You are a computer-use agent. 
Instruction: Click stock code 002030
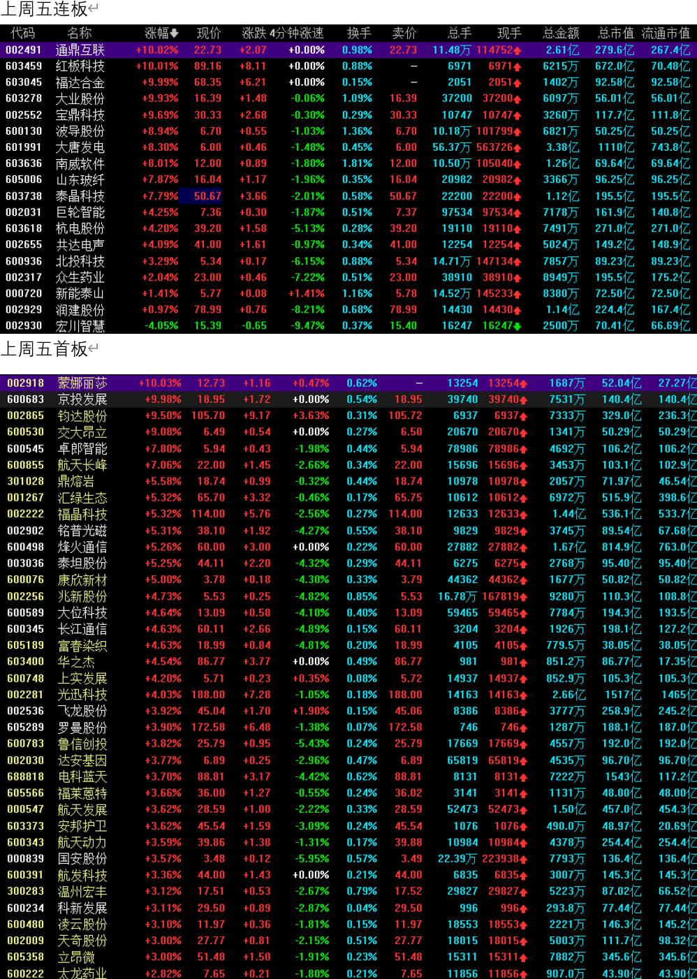point(25,760)
